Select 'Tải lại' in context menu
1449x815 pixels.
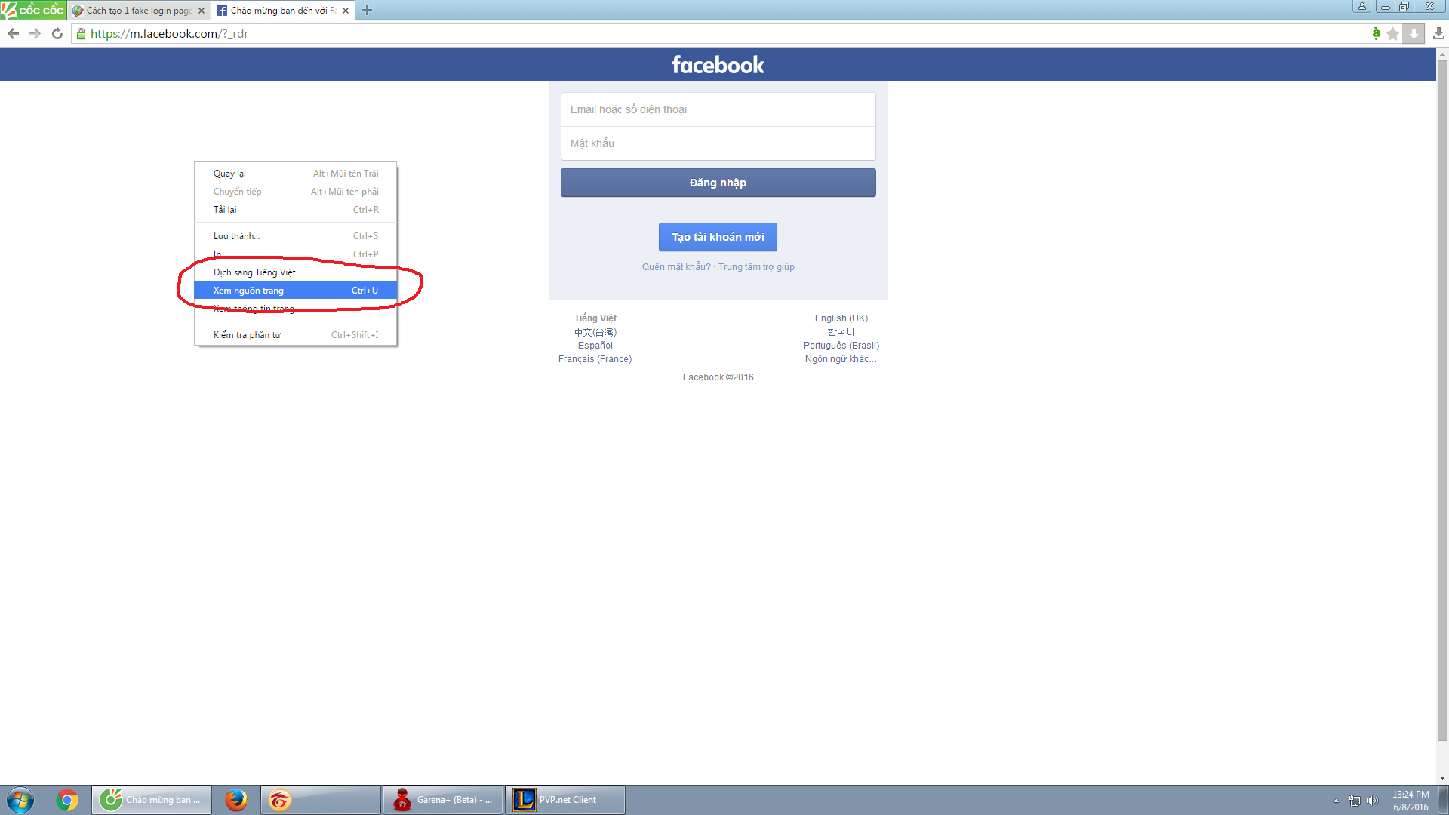pyautogui.click(x=296, y=210)
